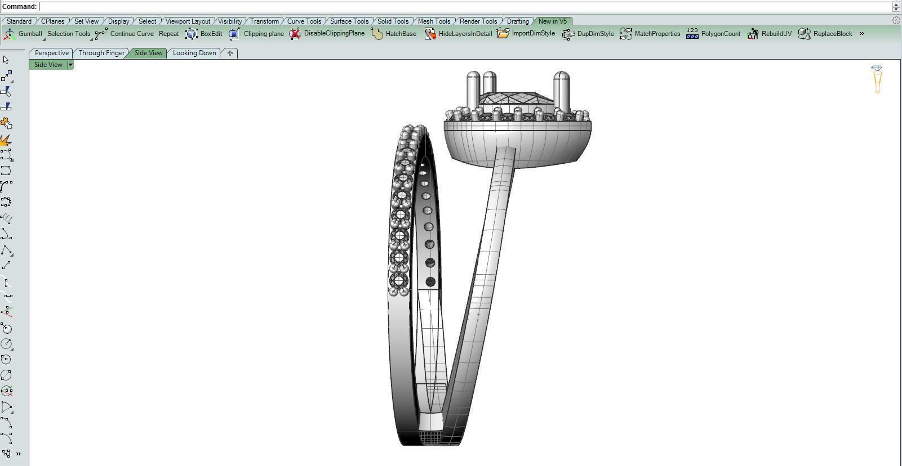Screen dimensions: 902x466
Task: Switch to the Through Finger viewport tab
Action: [x=101, y=53]
